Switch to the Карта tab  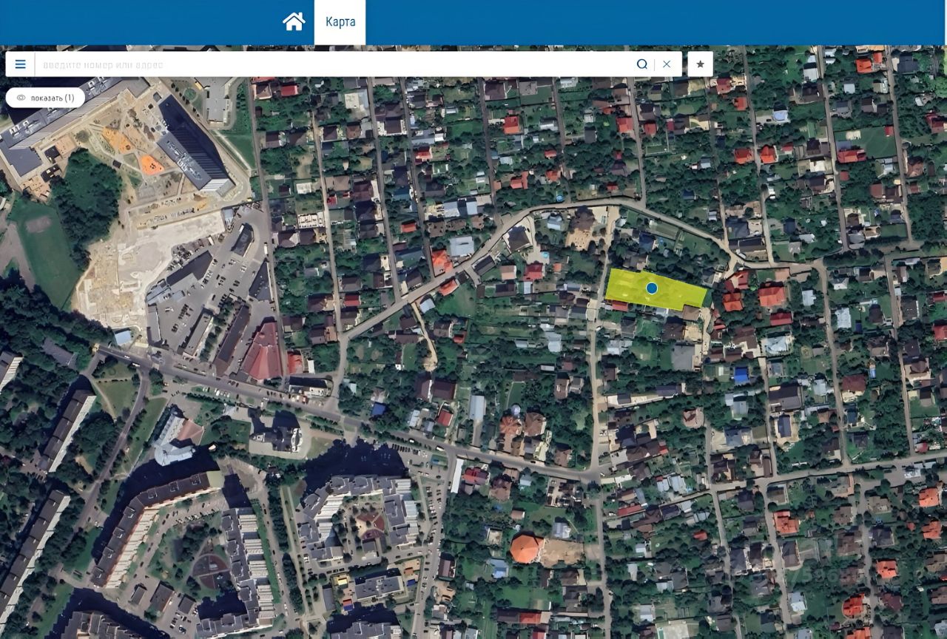pyautogui.click(x=340, y=21)
